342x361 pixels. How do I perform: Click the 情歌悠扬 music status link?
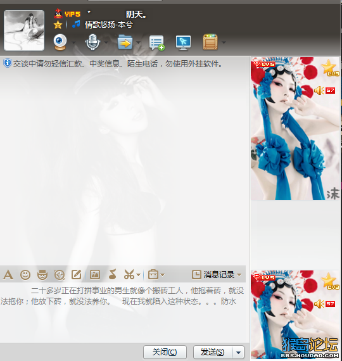[x=109, y=25]
